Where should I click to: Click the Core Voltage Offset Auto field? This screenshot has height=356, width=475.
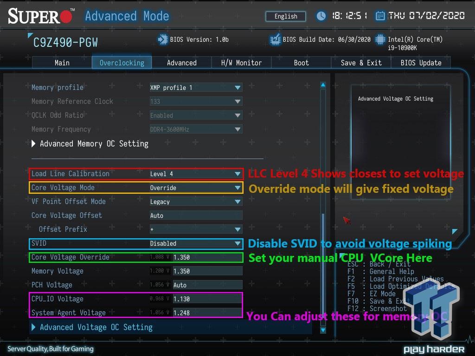[196, 216]
